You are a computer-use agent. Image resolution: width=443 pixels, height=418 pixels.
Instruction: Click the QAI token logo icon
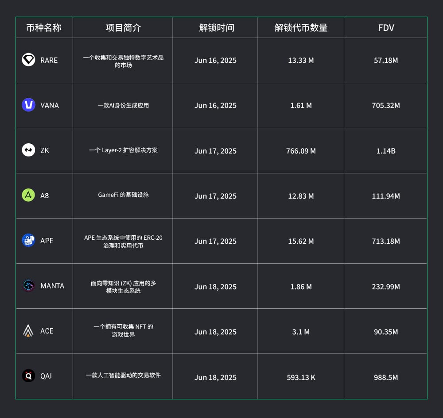28,376
